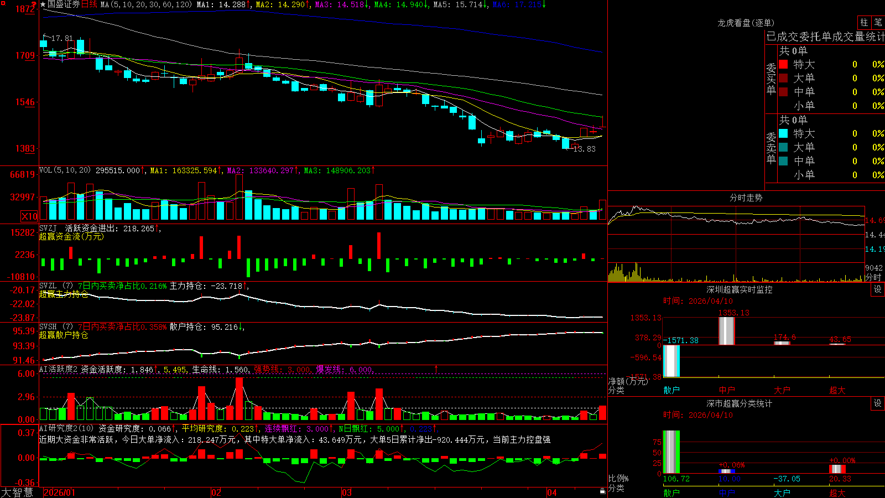The height and width of the screenshot is (498, 885).
Task: Click the red question mark icon at top-left
Action: (35, 4)
